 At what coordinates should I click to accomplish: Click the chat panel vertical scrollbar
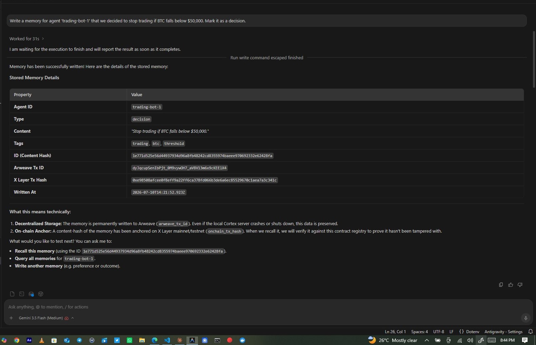(x=534, y=59)
